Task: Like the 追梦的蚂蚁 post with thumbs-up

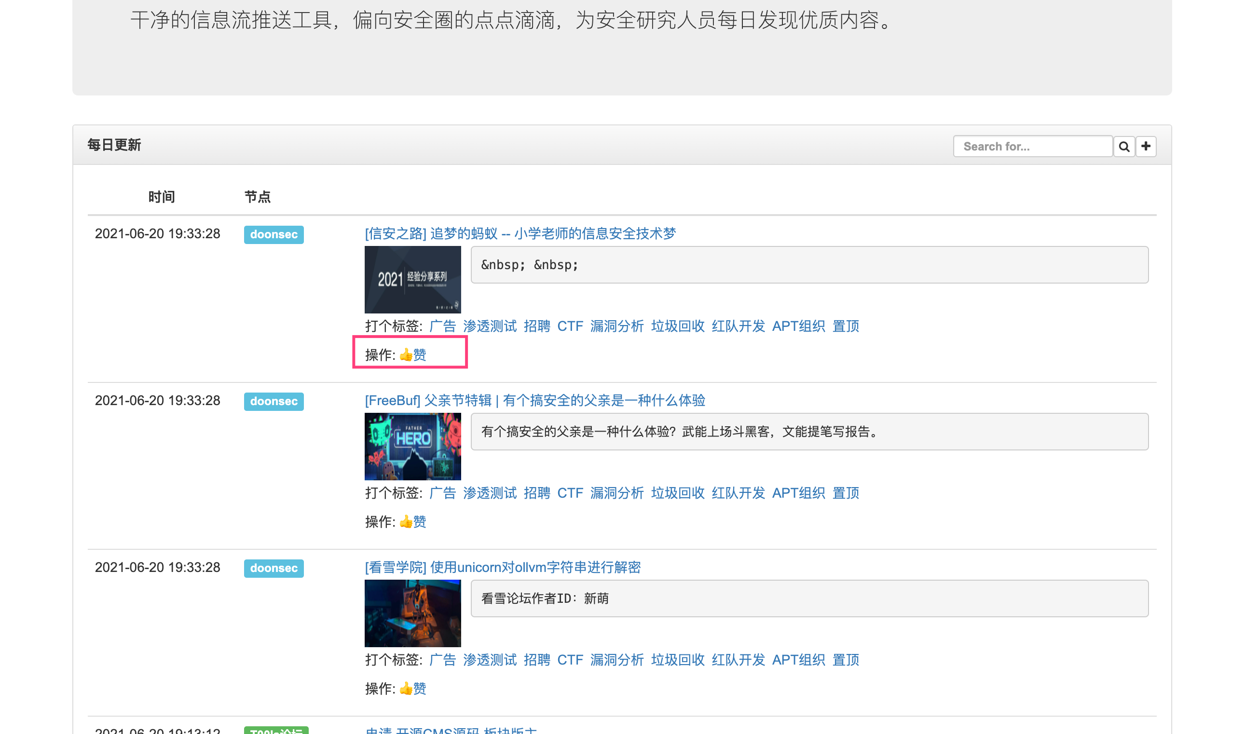Action: tap(412, 354)
